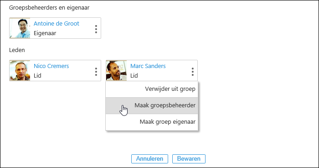Image resolution: width=319 pixels, height=168 pixels.
Task: Choose 'Maak groepsbeheerder' from the menu
Action: click(x=152, y=105)
